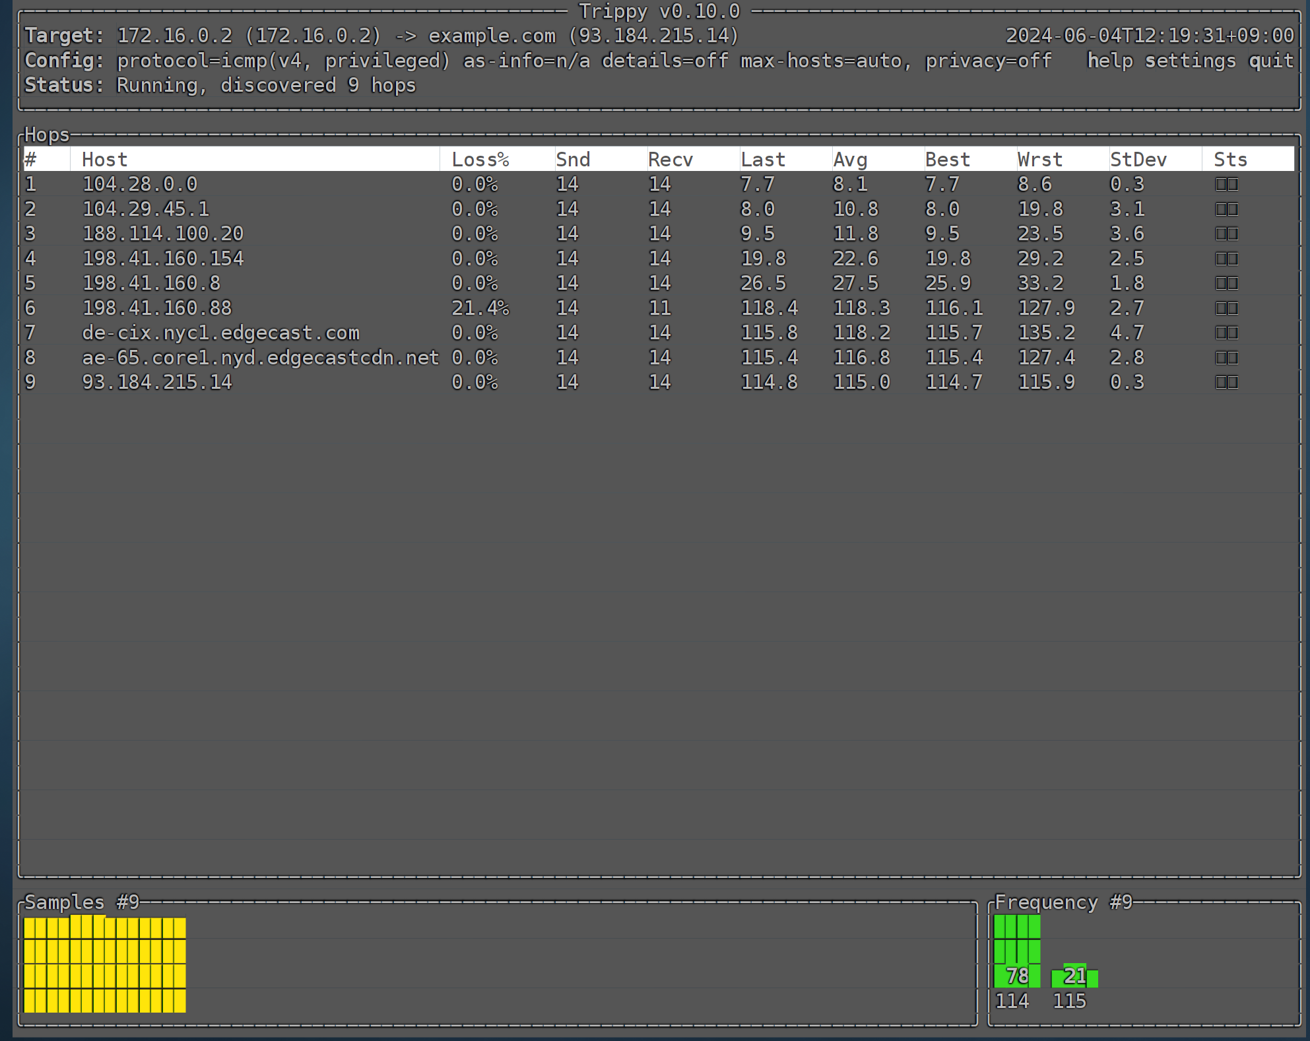Click the quit command
Screen dimensions: 1310x1041
click(1270, 61)
